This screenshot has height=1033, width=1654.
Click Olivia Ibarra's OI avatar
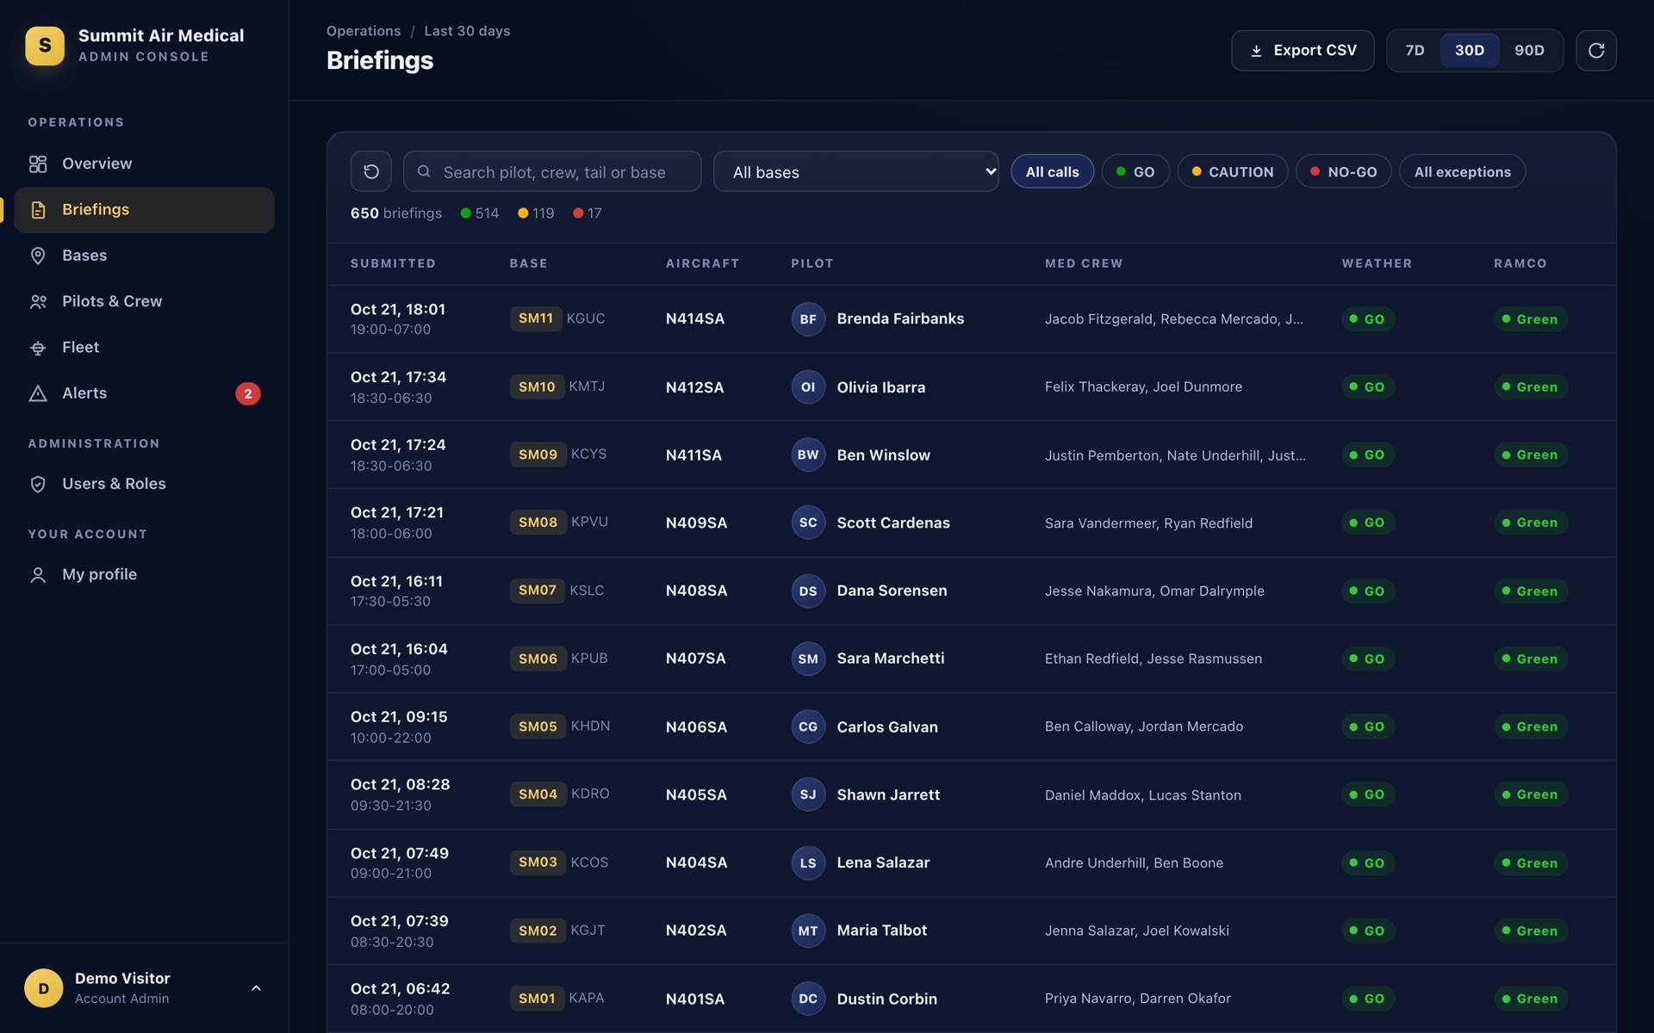(x=808, y=387)
